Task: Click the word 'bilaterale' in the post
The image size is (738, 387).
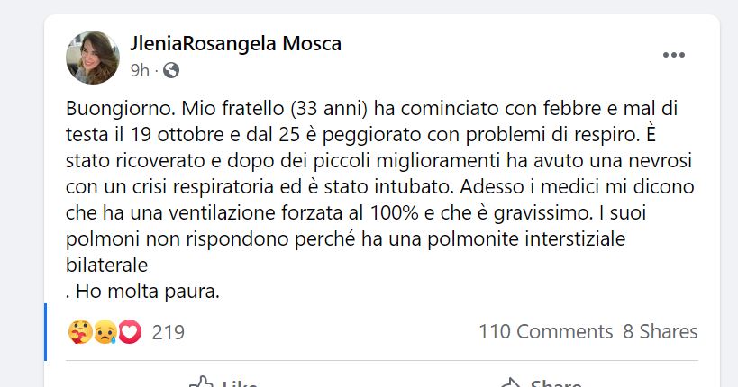Action: 107,265
